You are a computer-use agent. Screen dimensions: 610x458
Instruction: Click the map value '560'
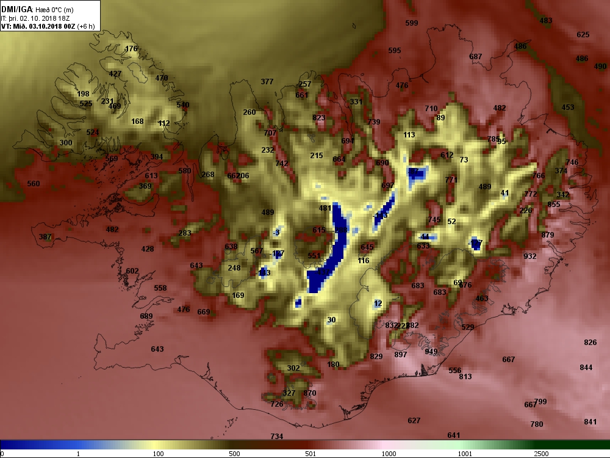[34, 183]
